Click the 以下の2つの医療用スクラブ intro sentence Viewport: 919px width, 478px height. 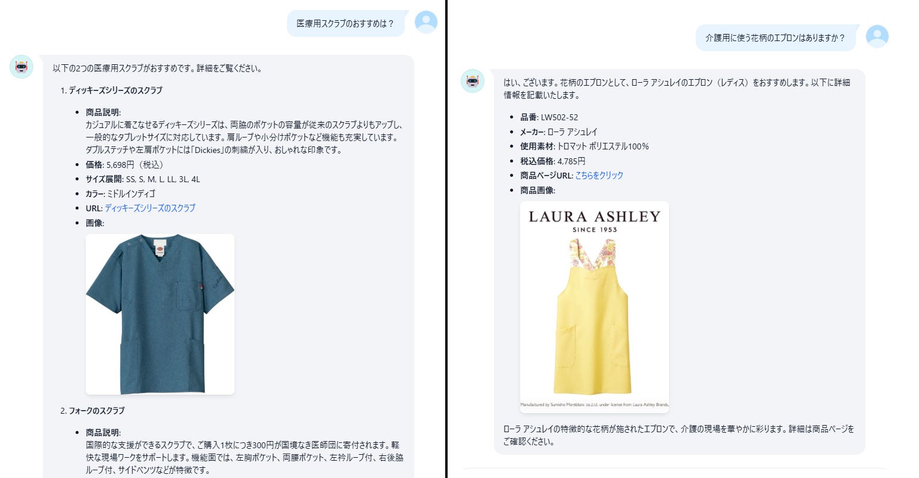click(x=157, y=68)
